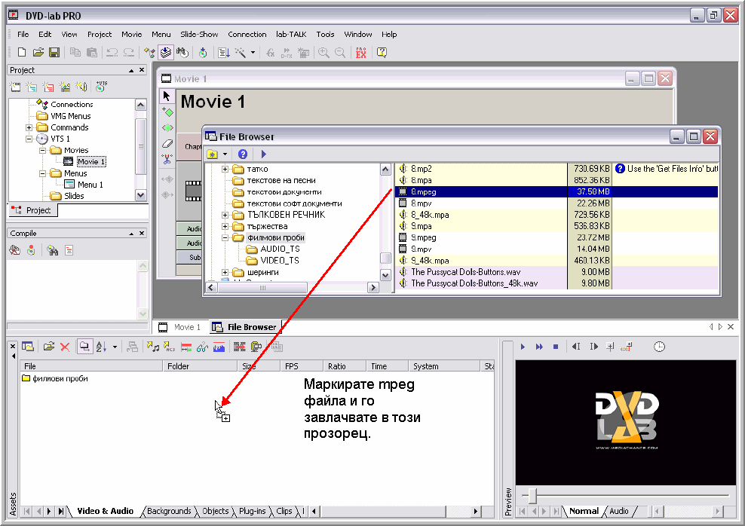745x526 pixels.
Task: Click the blue play arrow in File Browser toolbar
Action: [x=264, y=154]
